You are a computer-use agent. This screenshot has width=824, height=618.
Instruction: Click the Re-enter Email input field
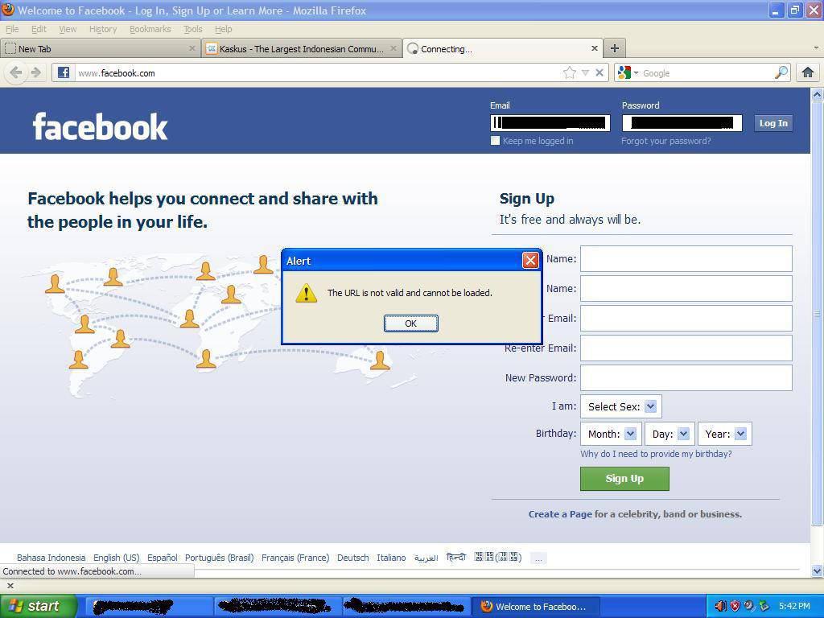(686, 348)
